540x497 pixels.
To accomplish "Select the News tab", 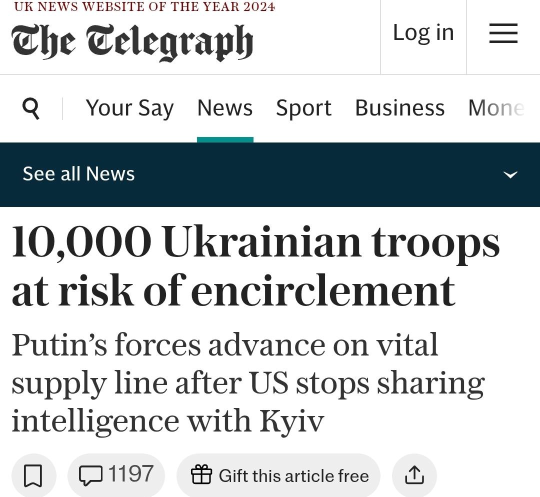I will (x=225, y=108).
